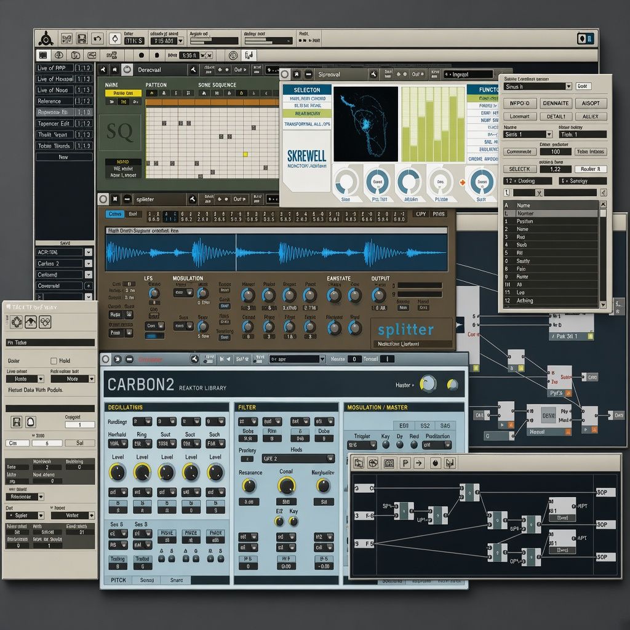Click the 100 value field in dialog
Screen dimensions: 630x630
[556, 152]
